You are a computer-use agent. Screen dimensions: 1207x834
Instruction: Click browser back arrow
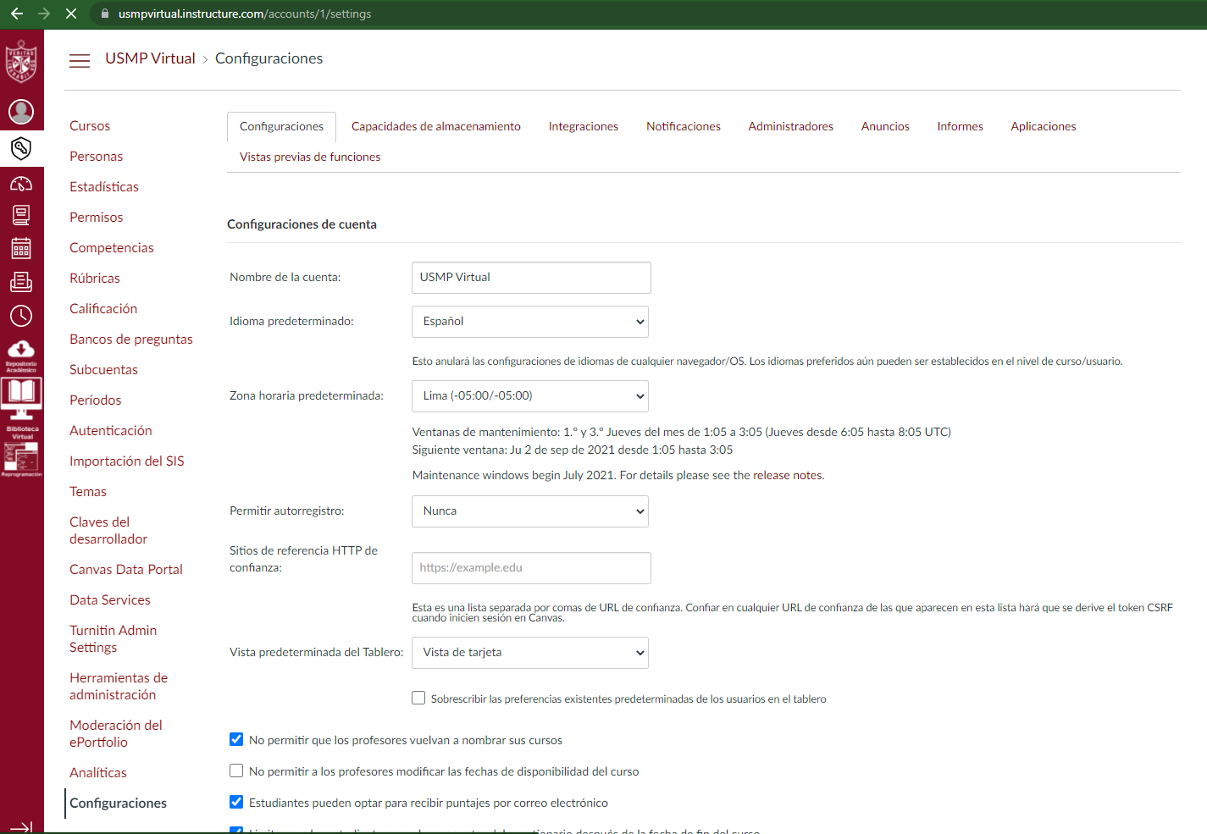(16, 14)
